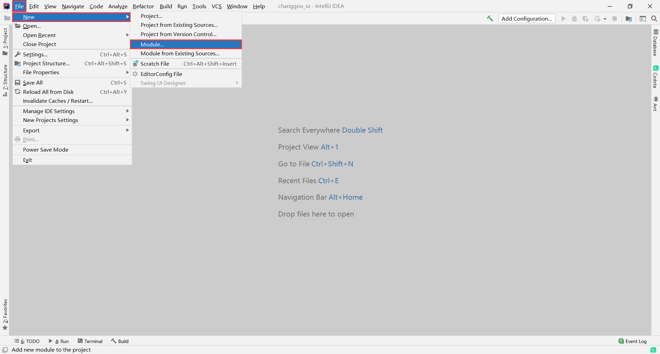
Task: Open Settings... from File menu
Action: pos(72,54)
